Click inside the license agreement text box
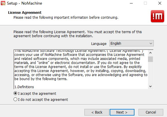The image size is (167, 117). pyautogui.click(x=81, y=69)
